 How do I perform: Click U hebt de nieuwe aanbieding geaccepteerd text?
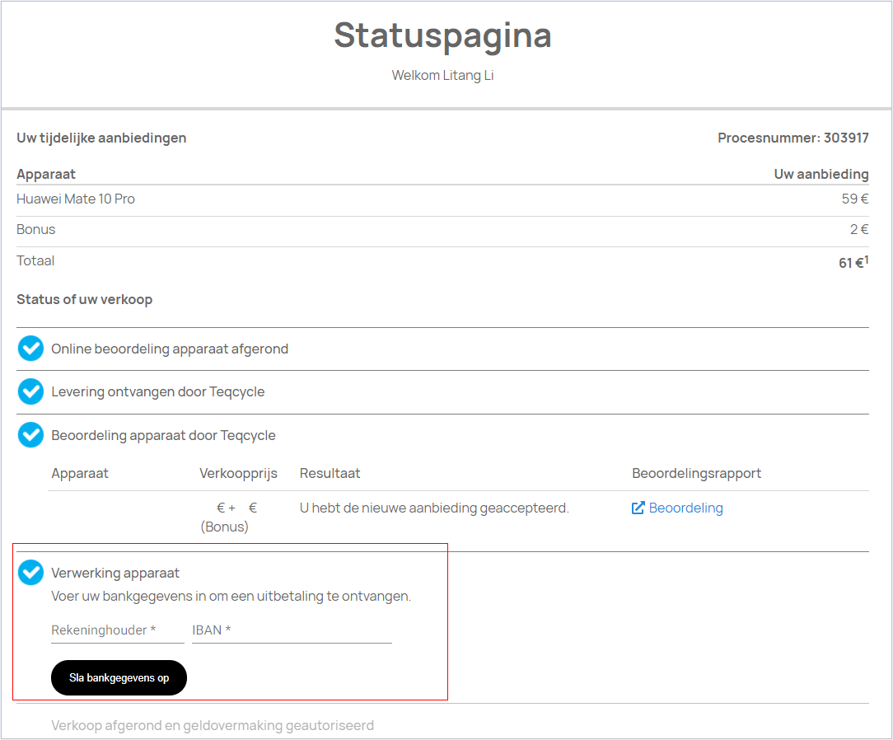tap(434, 508)
